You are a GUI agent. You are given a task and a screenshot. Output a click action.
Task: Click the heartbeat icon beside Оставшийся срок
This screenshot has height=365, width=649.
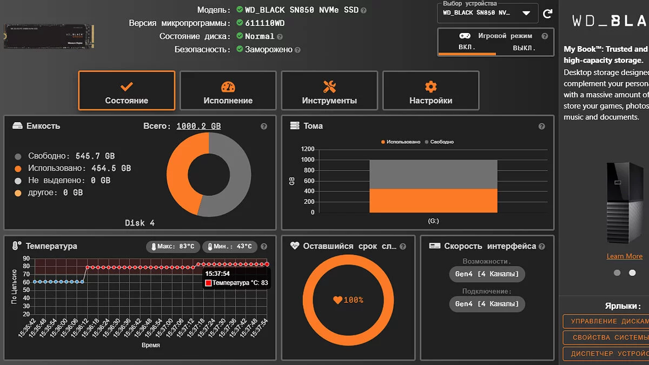pos(295,246)
